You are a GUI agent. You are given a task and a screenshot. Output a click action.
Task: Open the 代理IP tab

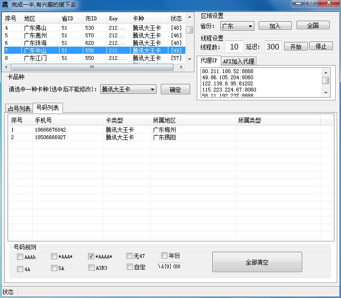209,60
